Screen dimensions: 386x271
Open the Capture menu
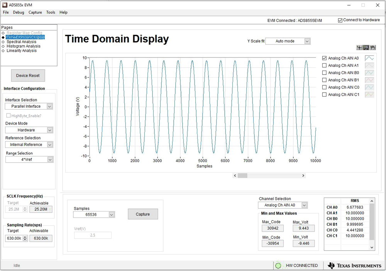click(x=35, y=12)
